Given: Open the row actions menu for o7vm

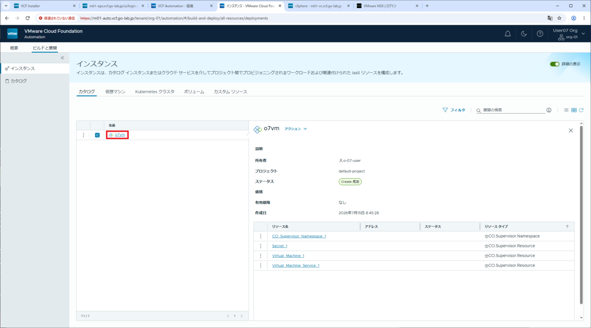Looking at the screenshot, I should (83, 135).
